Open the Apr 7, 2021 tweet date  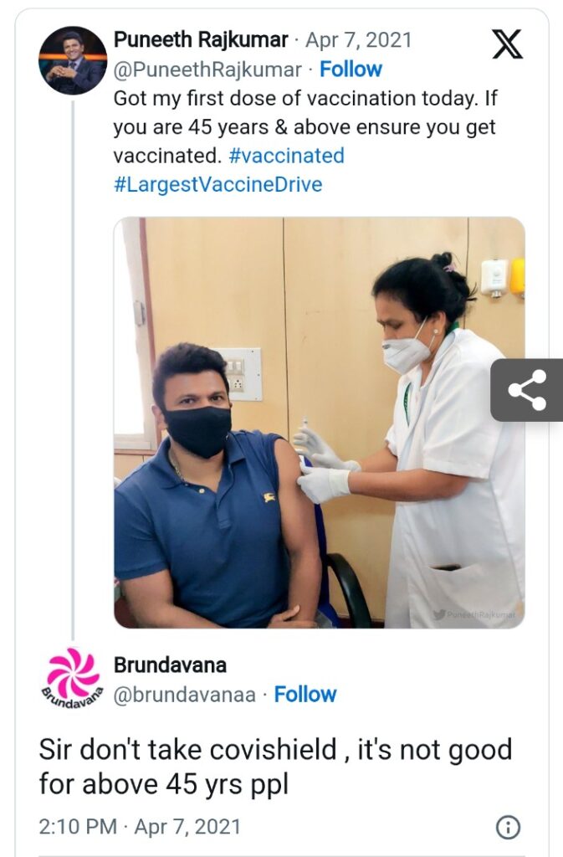click(359, 40)
